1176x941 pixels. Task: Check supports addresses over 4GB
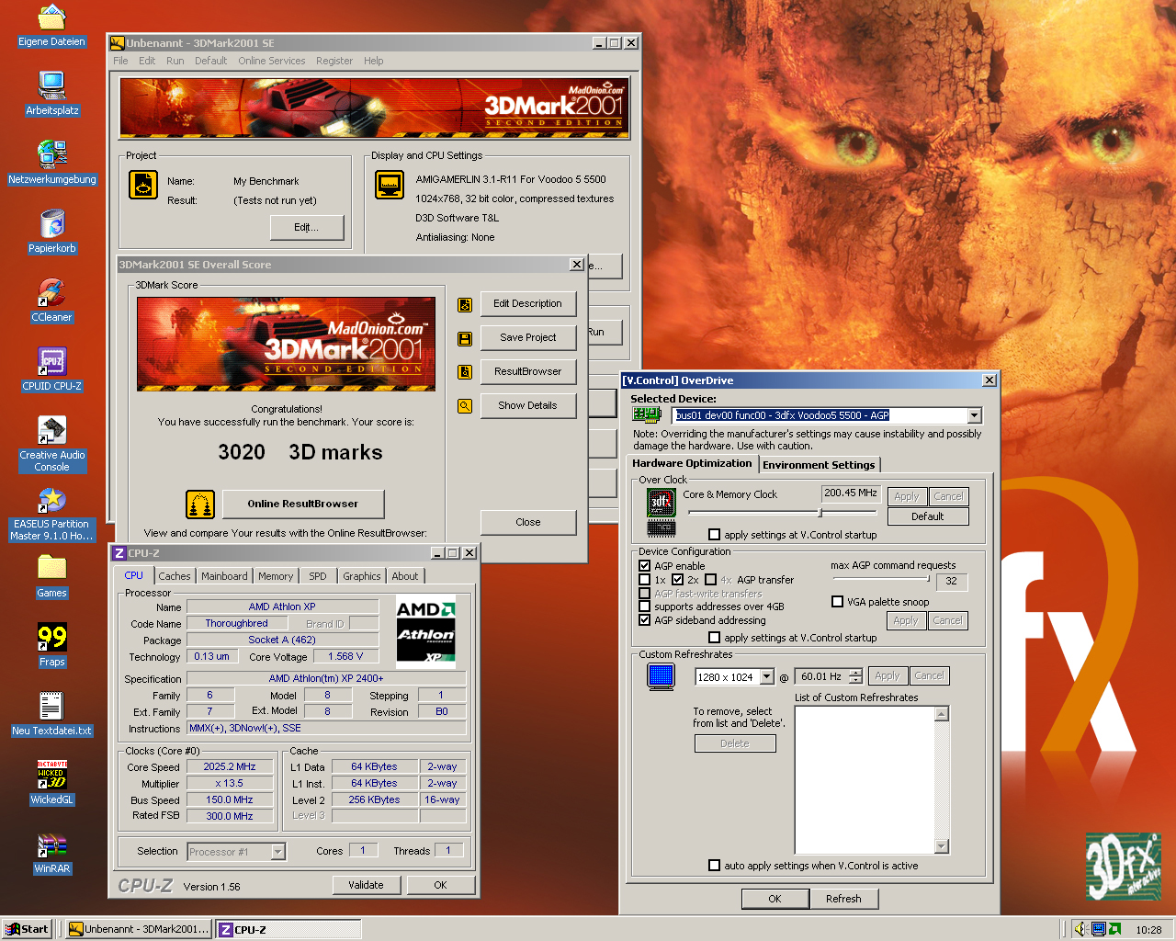click(x=645, y=607)
